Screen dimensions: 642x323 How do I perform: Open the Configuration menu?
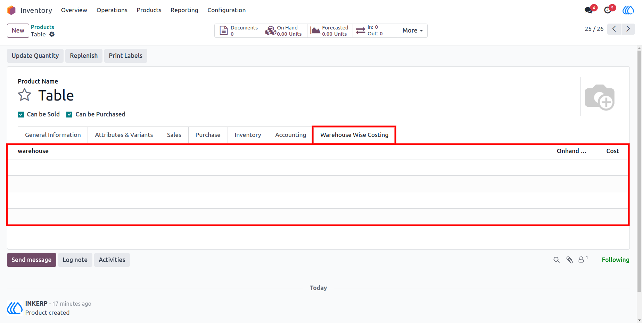(x=227, y=10)
